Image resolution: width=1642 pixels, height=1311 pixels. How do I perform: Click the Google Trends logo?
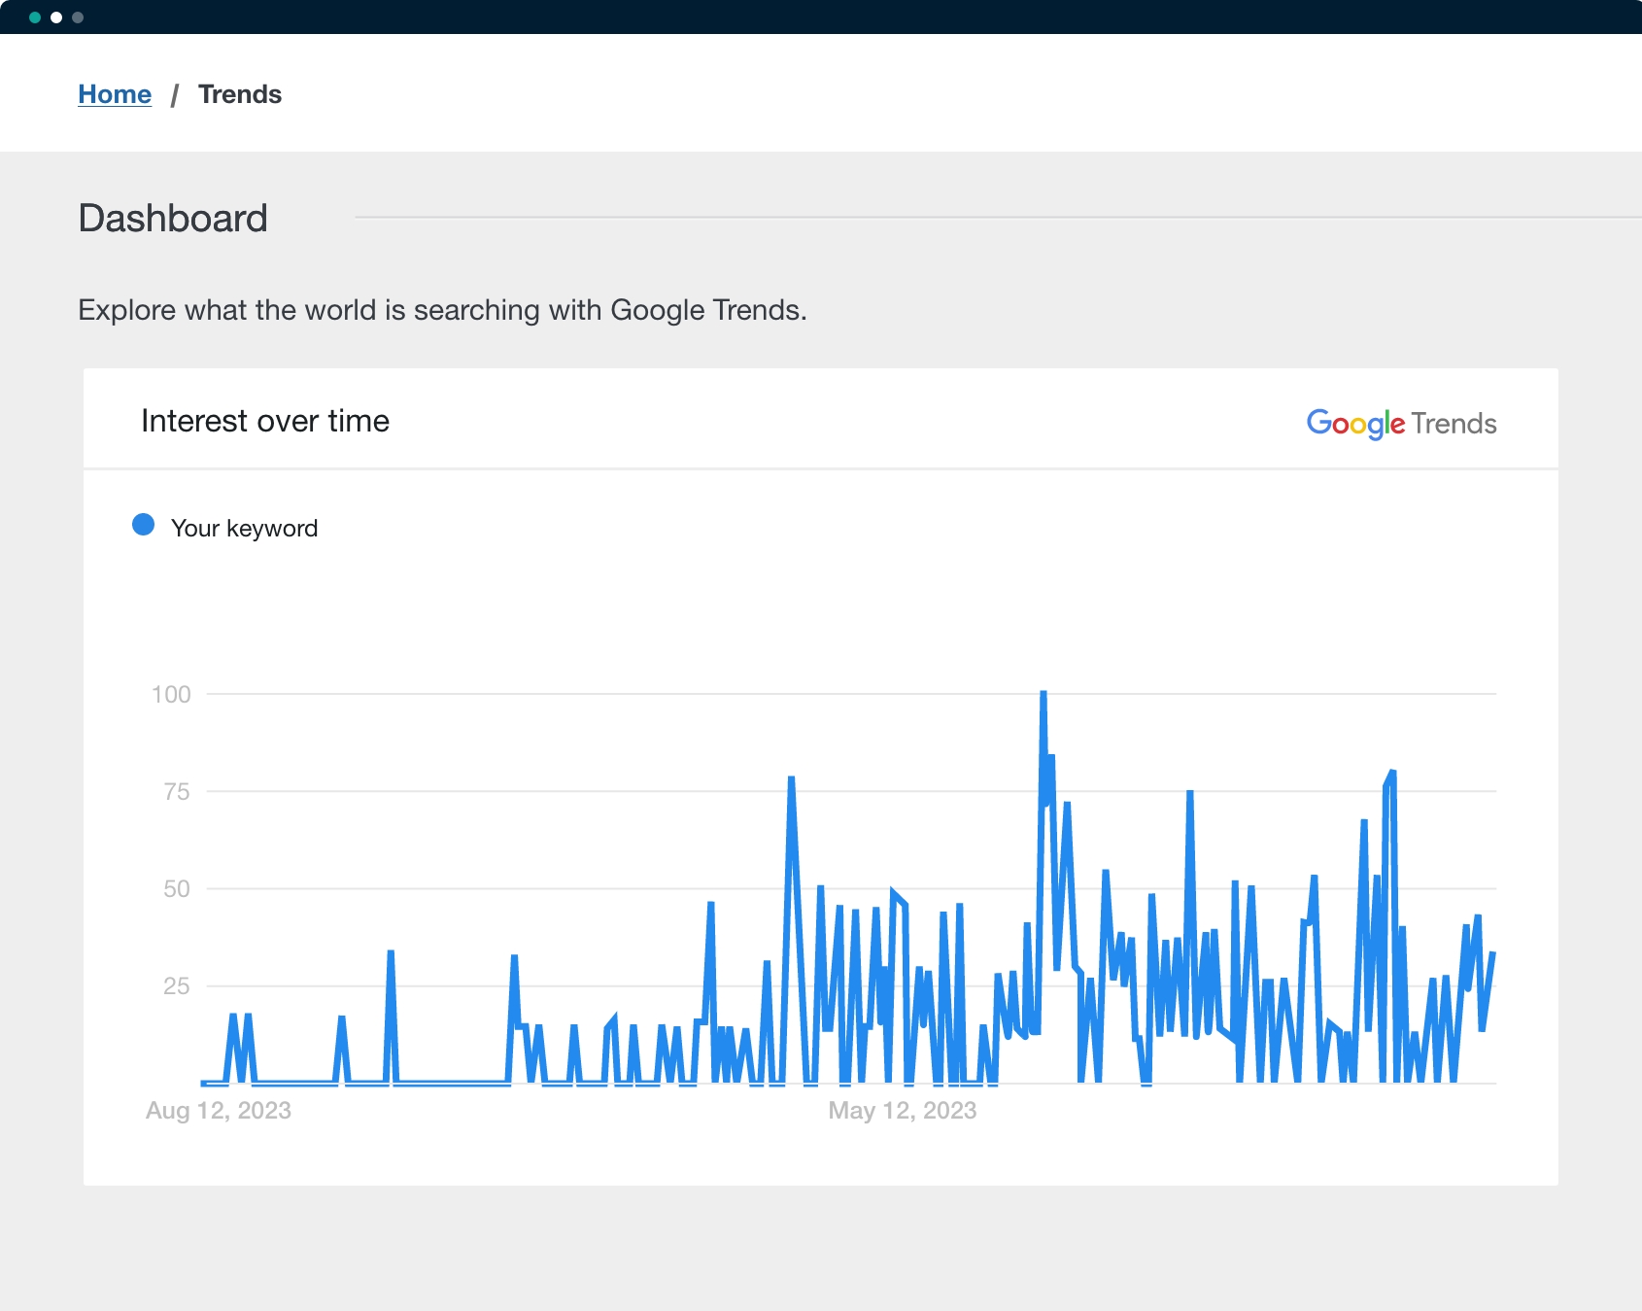[1401, 423]
